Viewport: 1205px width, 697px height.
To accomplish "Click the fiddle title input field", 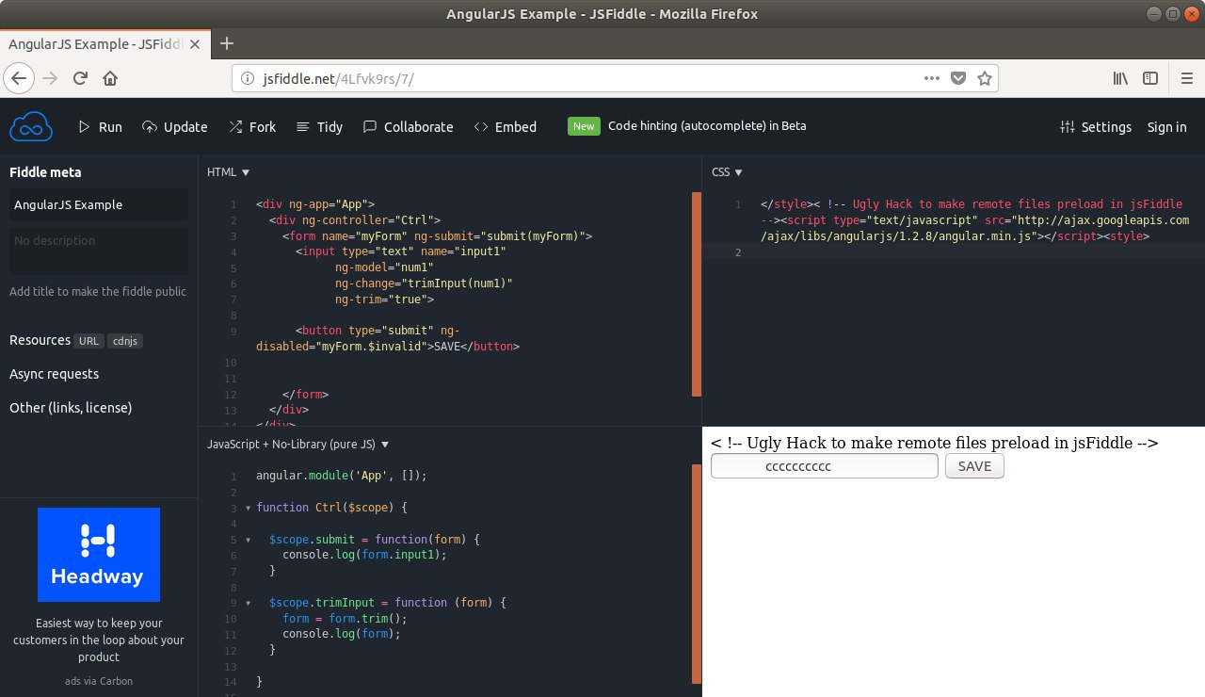I will (98, 204).
